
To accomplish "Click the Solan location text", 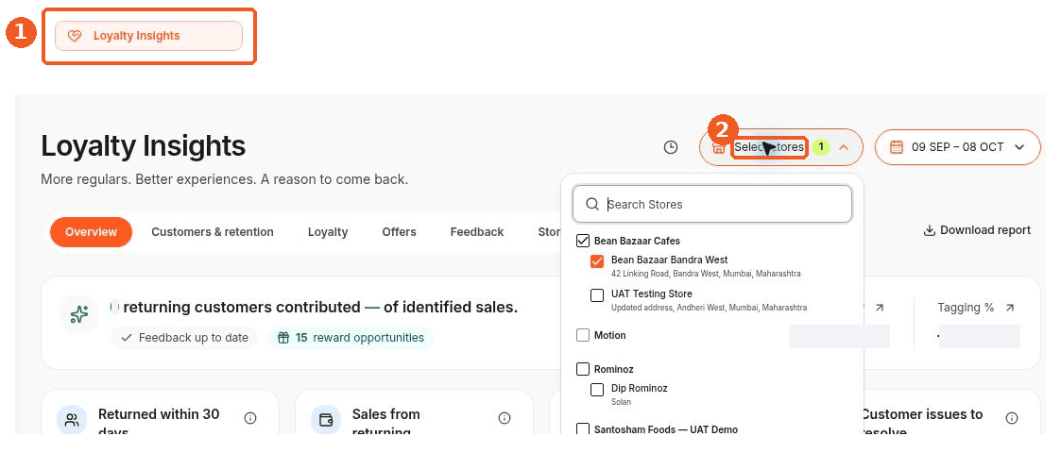I will coord(621,402).
